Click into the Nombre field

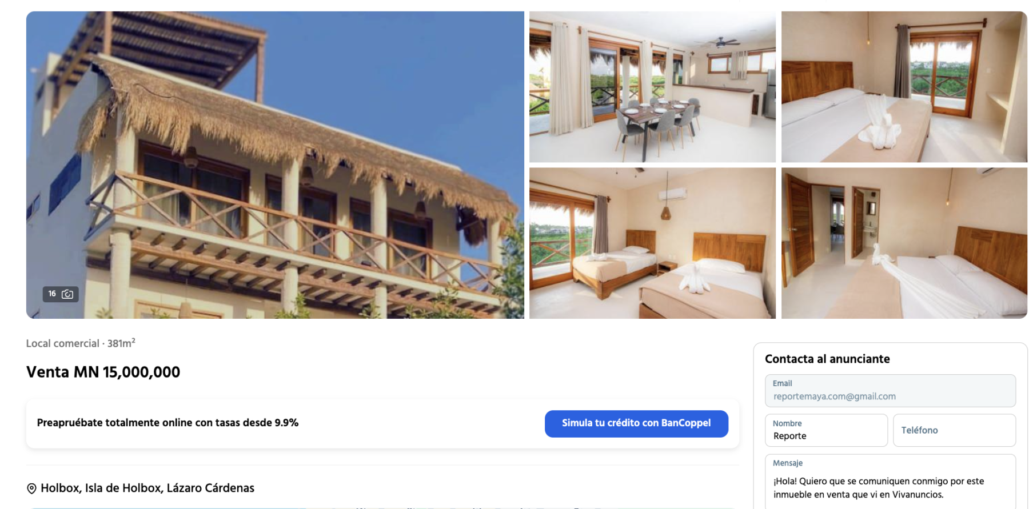[826, 431]
